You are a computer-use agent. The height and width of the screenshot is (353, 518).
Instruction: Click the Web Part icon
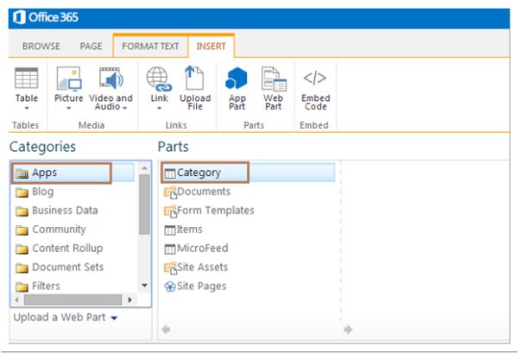[273, 79]
